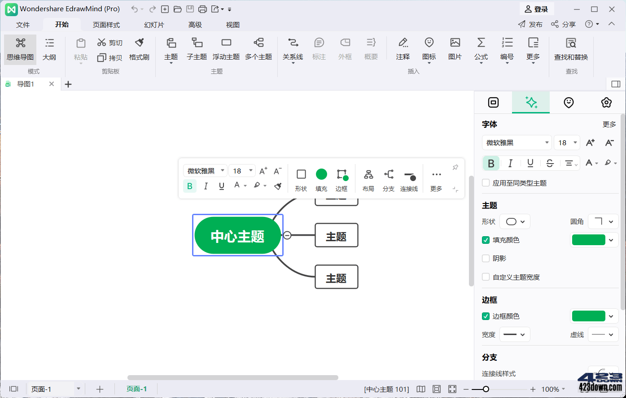Open the 形状 shape dropdown in right panel

point(515,221)
